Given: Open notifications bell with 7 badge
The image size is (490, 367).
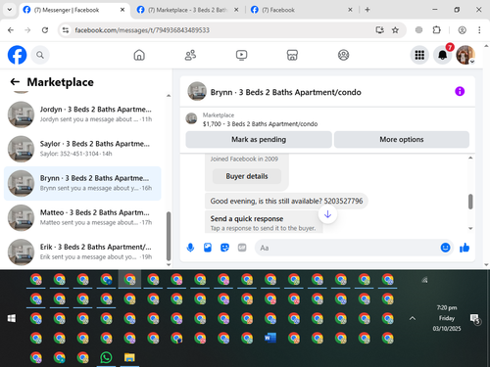Looking at the screenshot, I should pos(443,55).
